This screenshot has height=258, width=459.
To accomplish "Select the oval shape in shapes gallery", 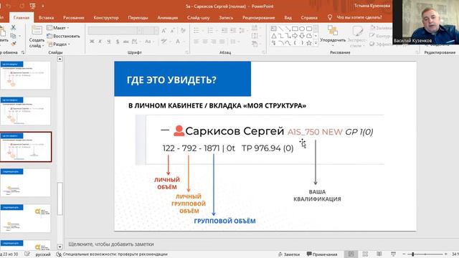I will [302, 29].
